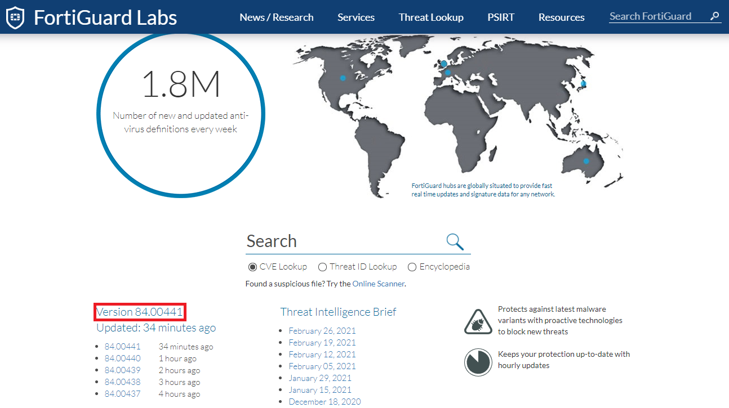Open the Online Scanner link
The height and width of the screenshot is (408, 729).
point(379,284)
